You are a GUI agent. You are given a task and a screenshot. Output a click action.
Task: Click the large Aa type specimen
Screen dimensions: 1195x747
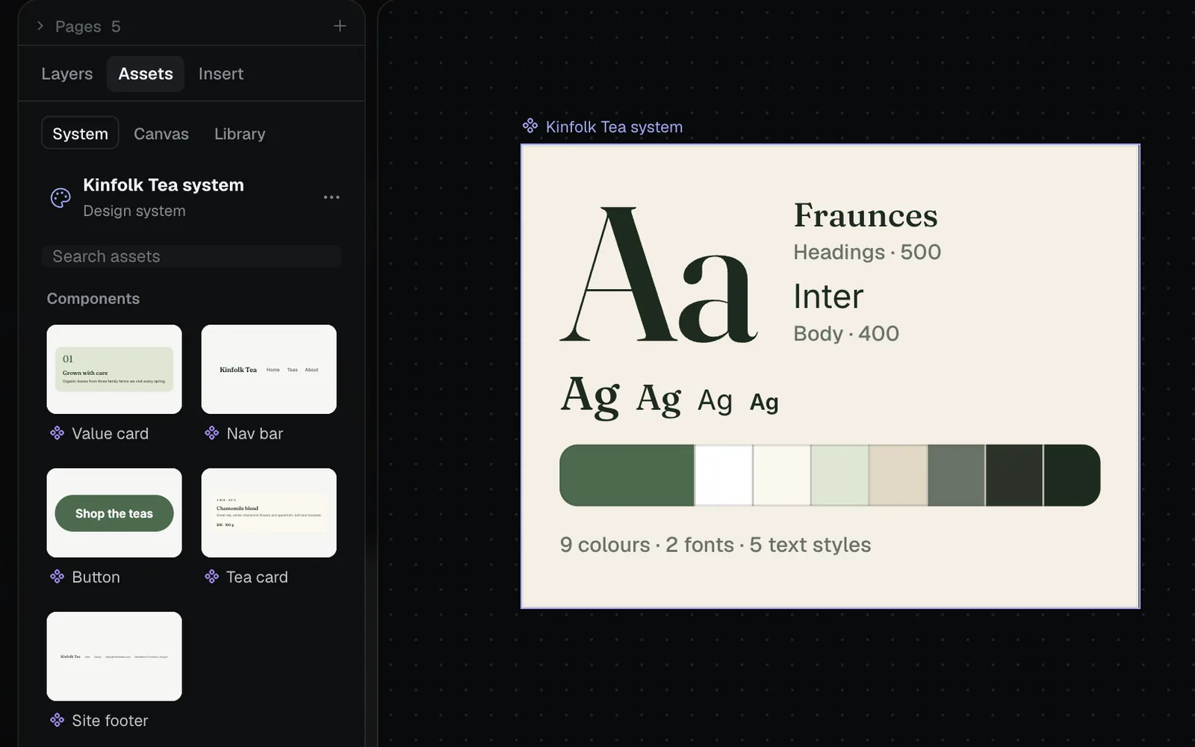(x=659, y=275)
